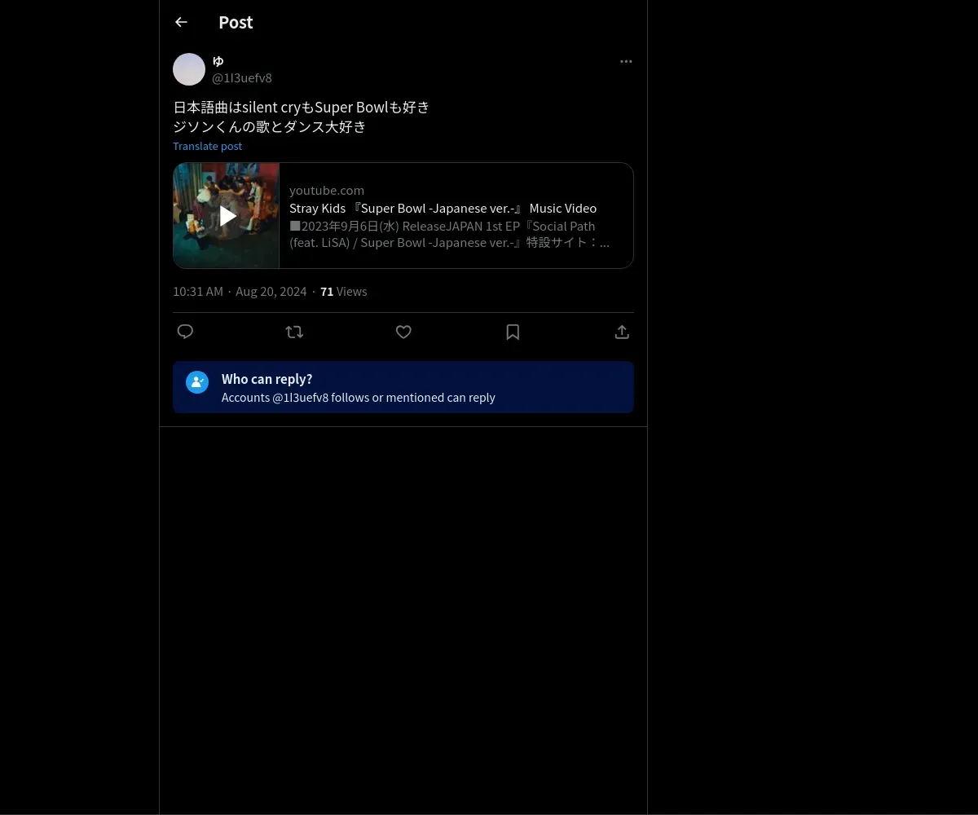Repost with the retweet icon
The image size is (978, 815).
294,332
